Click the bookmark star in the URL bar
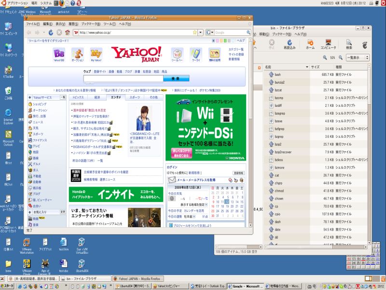Viewport: 386px width, 290px height. coord(195,32)
